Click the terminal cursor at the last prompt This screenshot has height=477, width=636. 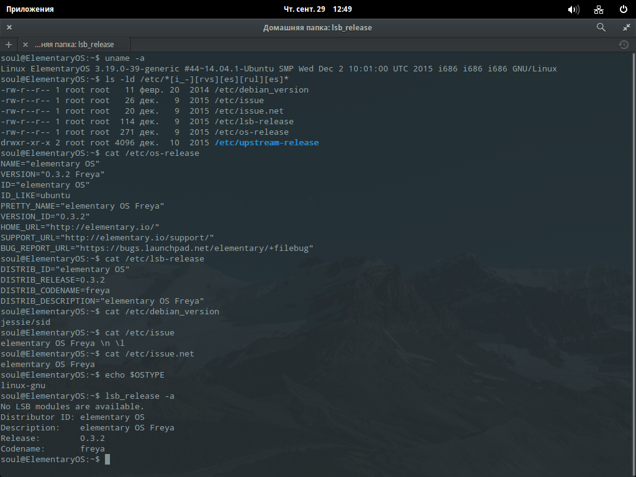coord(107,459)
